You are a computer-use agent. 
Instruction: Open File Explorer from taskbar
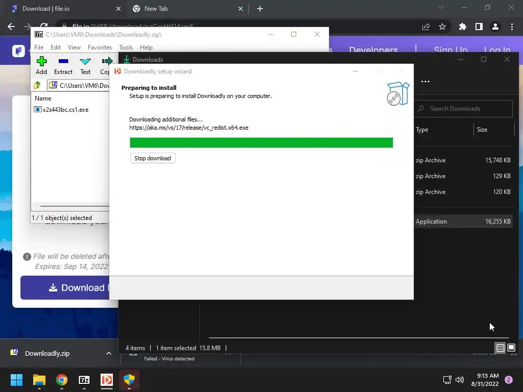[39, 380]
